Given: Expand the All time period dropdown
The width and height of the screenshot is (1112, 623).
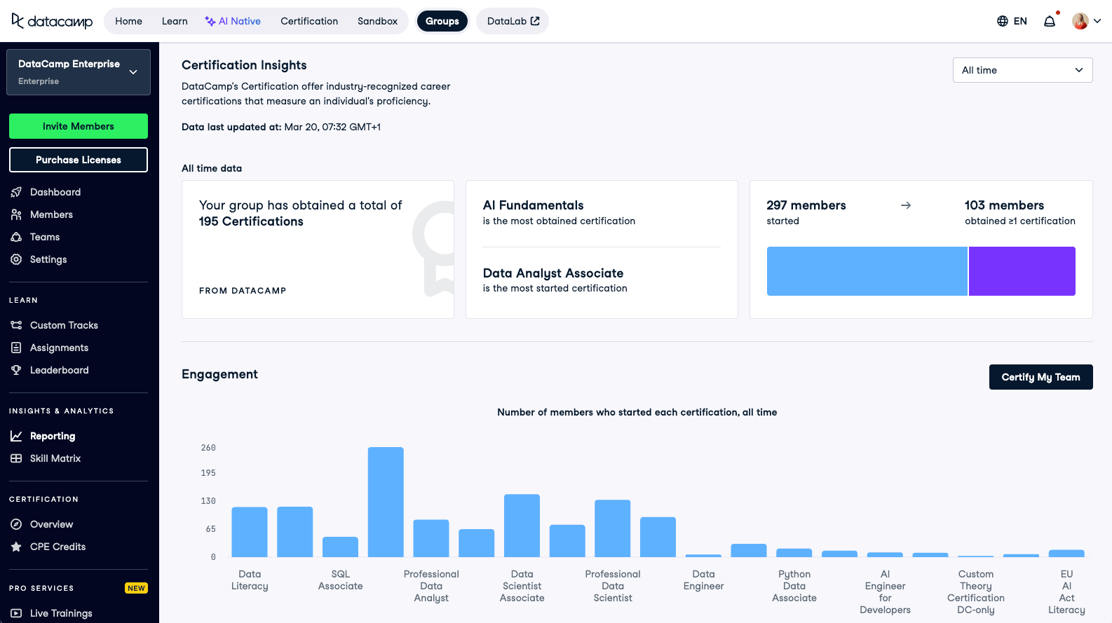Looking at the screenshot, I should coord(1022,70).
